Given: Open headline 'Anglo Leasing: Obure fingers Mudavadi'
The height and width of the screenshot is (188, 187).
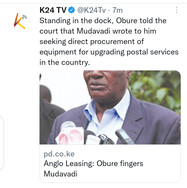Looking at the screenshot, I should (94, 169).
